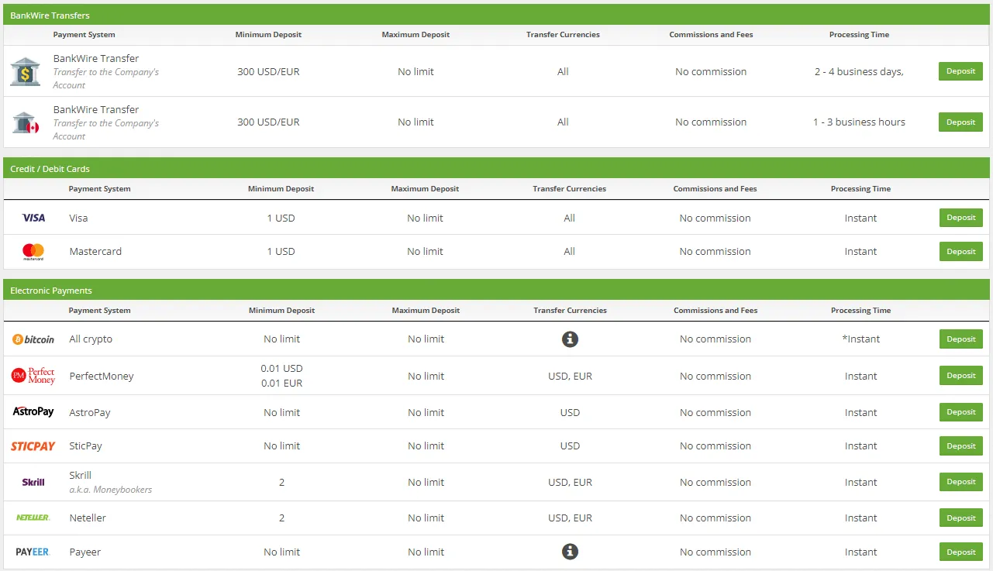993x571 pixels.
Task: Click the Mastercard logo icon
Action: 33,252
